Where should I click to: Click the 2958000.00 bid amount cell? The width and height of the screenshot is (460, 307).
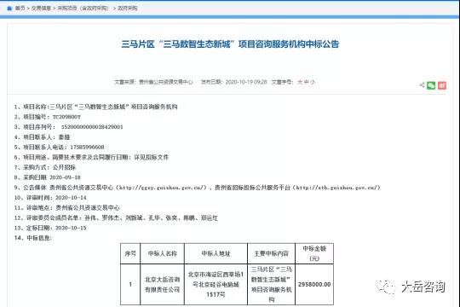pyautogui.click(x=314, y=284)
